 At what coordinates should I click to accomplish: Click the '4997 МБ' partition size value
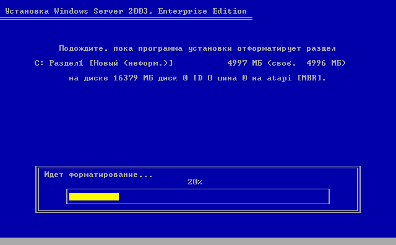244,63
